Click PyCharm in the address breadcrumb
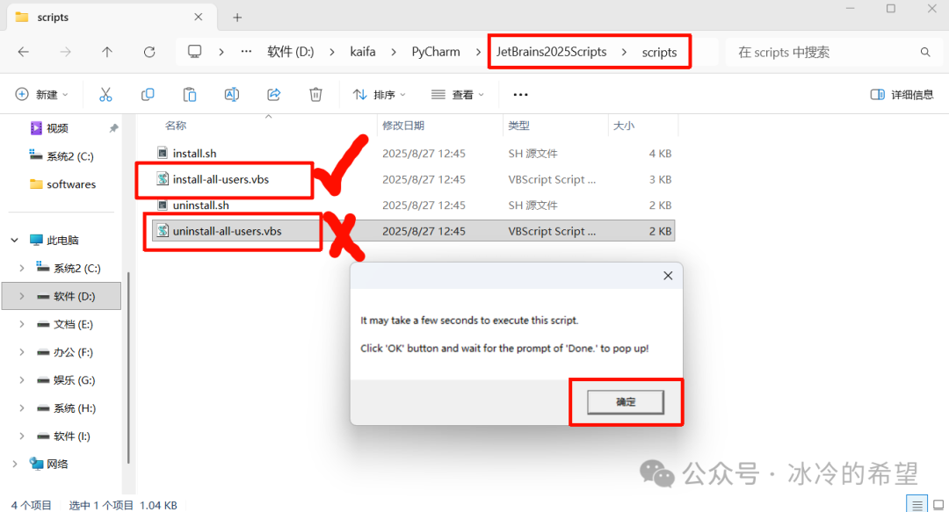The image size is (949, 512). [x=436, y=52]
